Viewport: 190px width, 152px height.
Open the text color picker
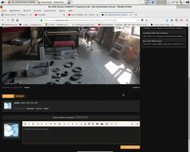coord(38,124)
